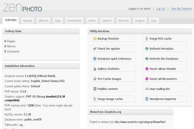This screenshot has height=129, width=194.
Task: Go to the plugins tab
Action: 140,21
